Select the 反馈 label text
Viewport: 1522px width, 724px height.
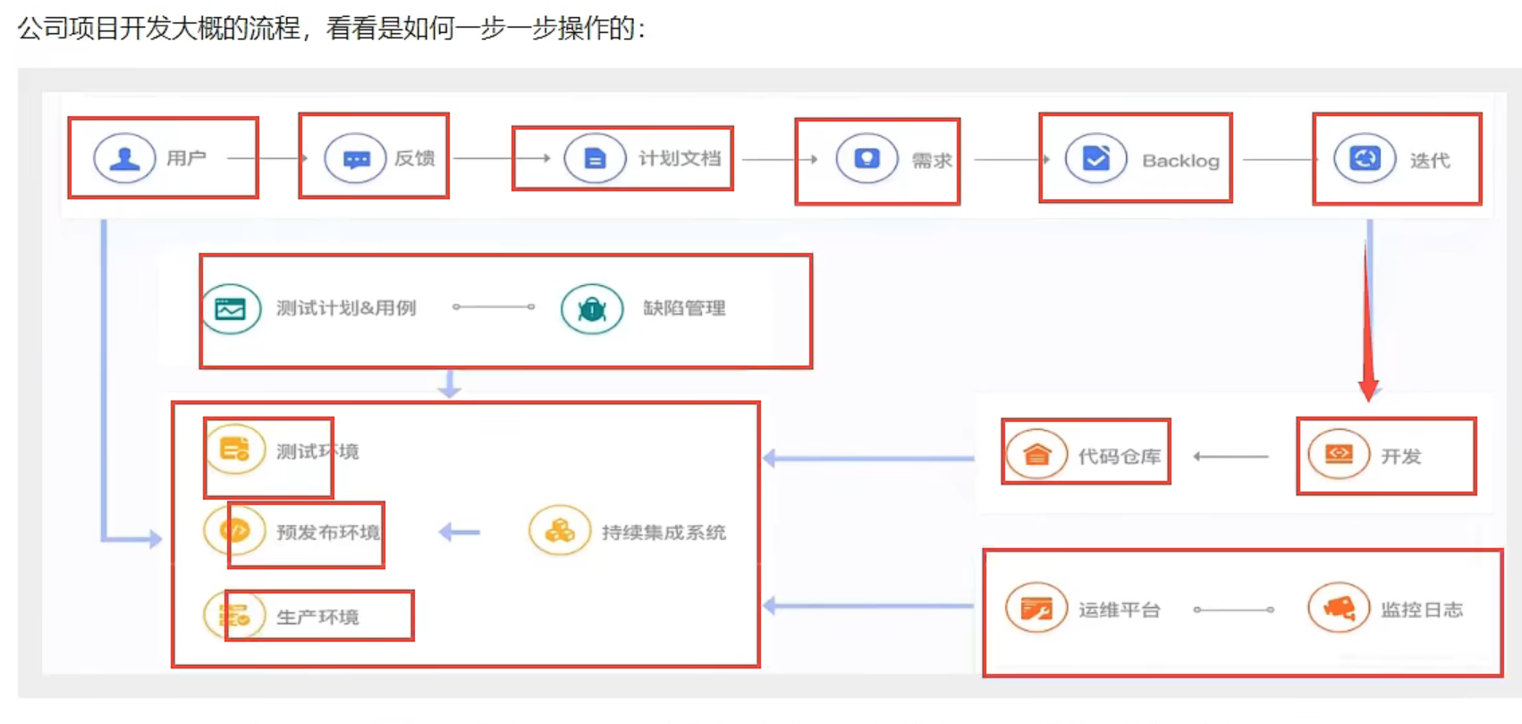(415, 158)
